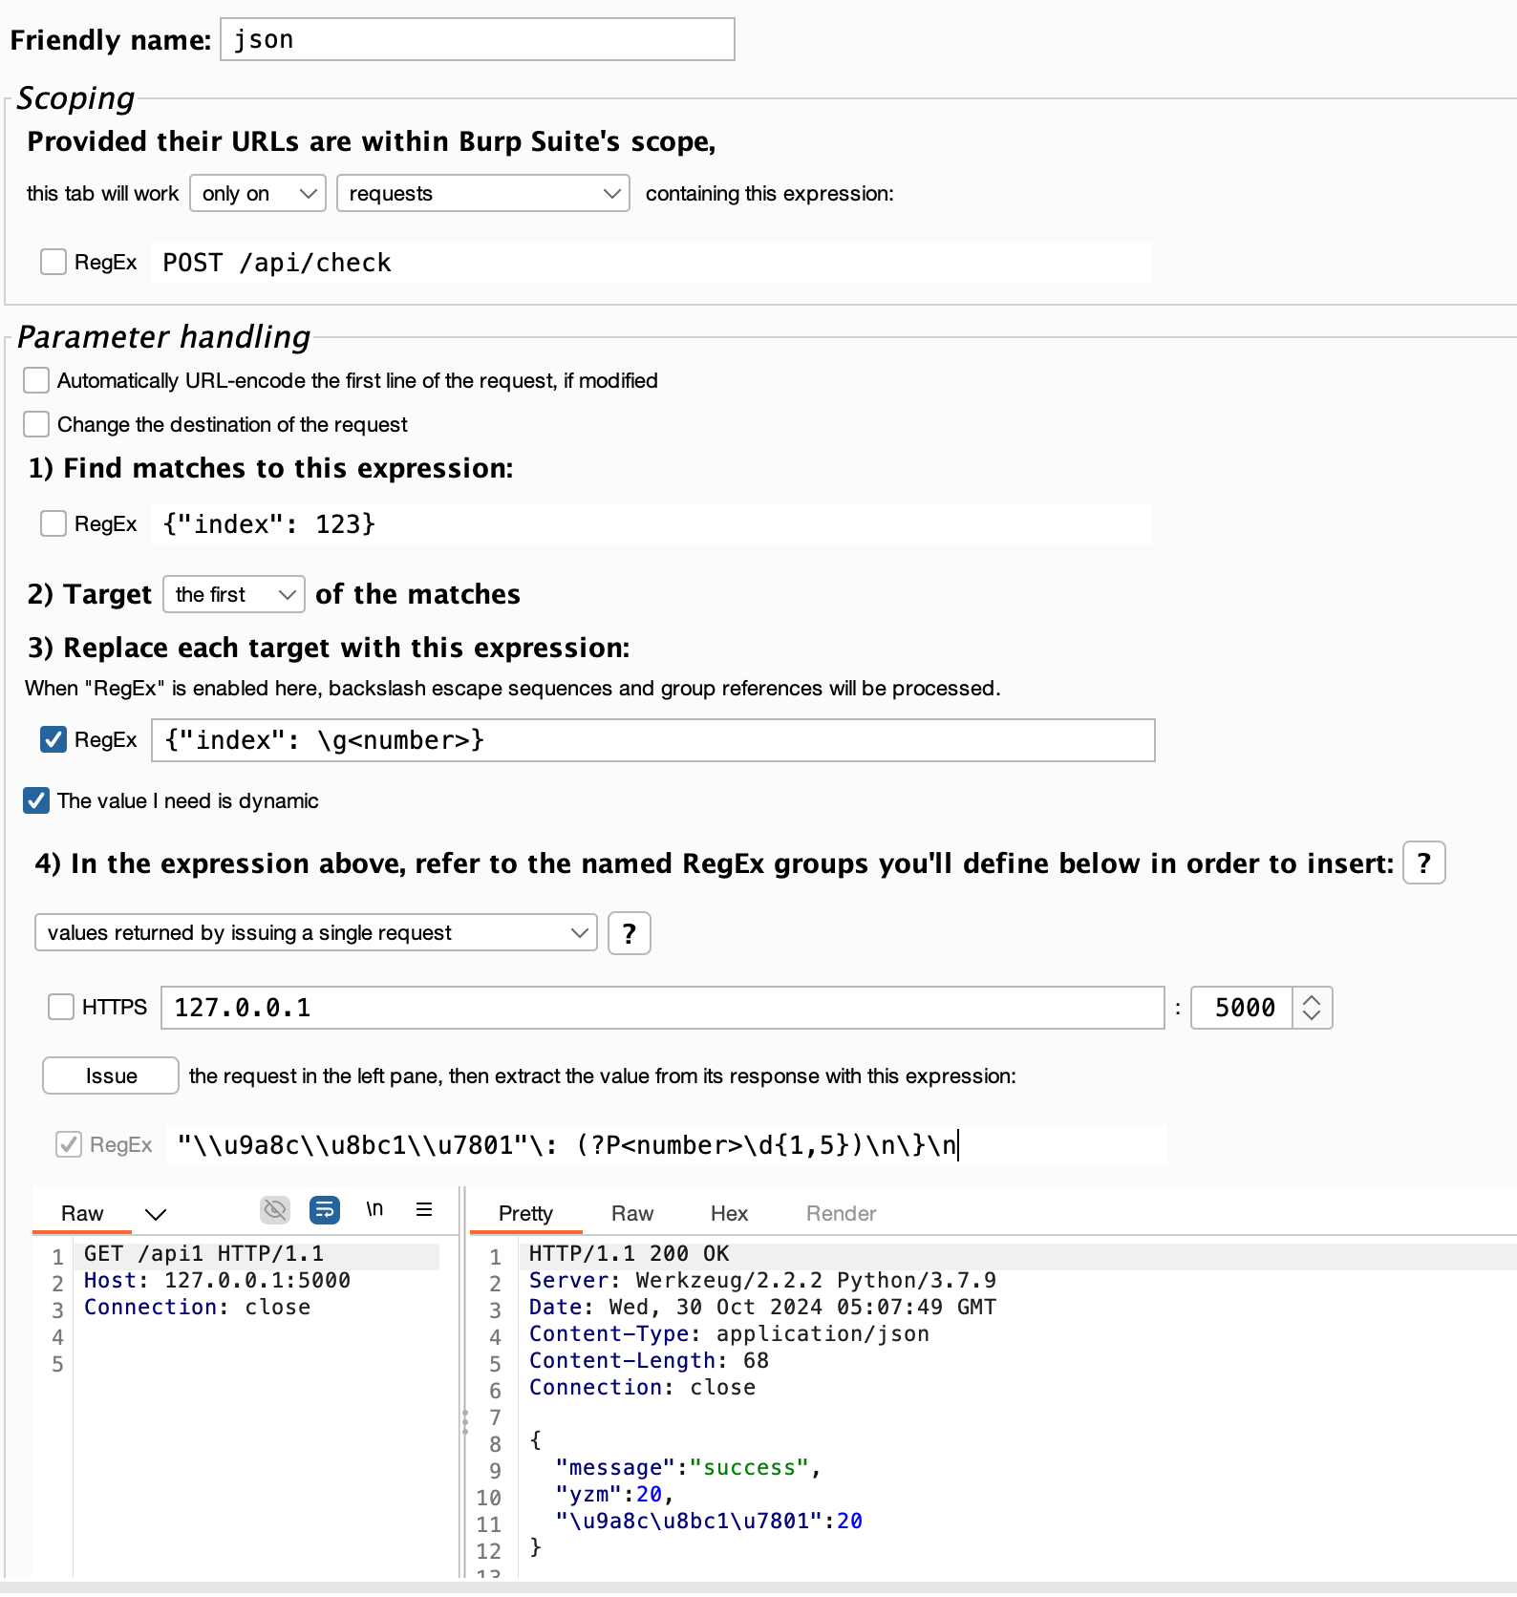Screen dimensions: 1517x1597
Task: Click help icon next to values dropdown
Action: click(629, 933)
